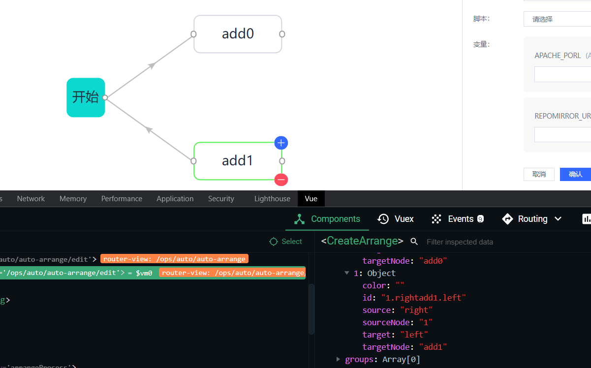Screen dimensions: 591x368
Task: Click the component tree vertical scrollbar
Action: coord(311,309)
